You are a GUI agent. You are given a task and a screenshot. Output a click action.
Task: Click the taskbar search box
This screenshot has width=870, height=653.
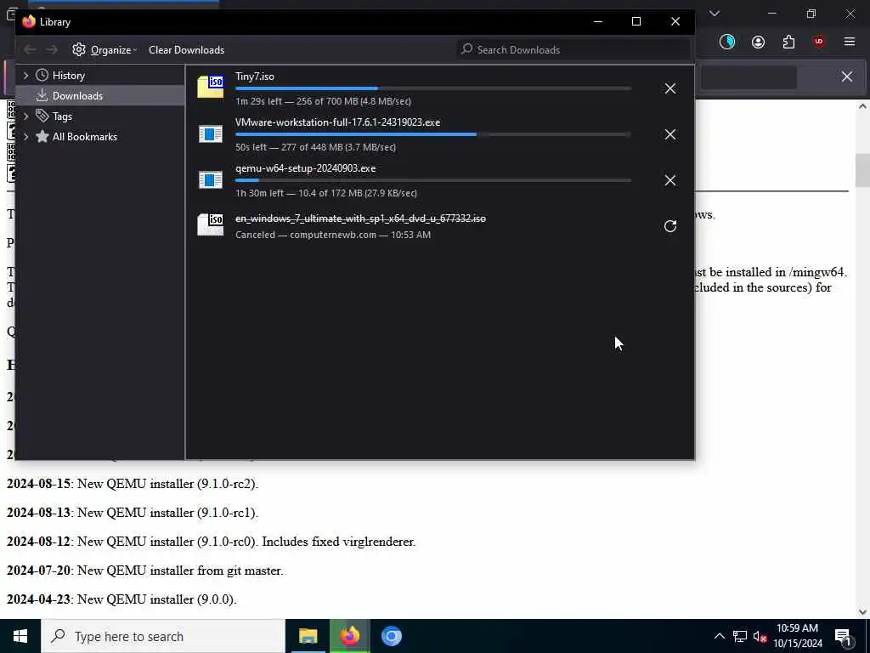tap(163, 636)
